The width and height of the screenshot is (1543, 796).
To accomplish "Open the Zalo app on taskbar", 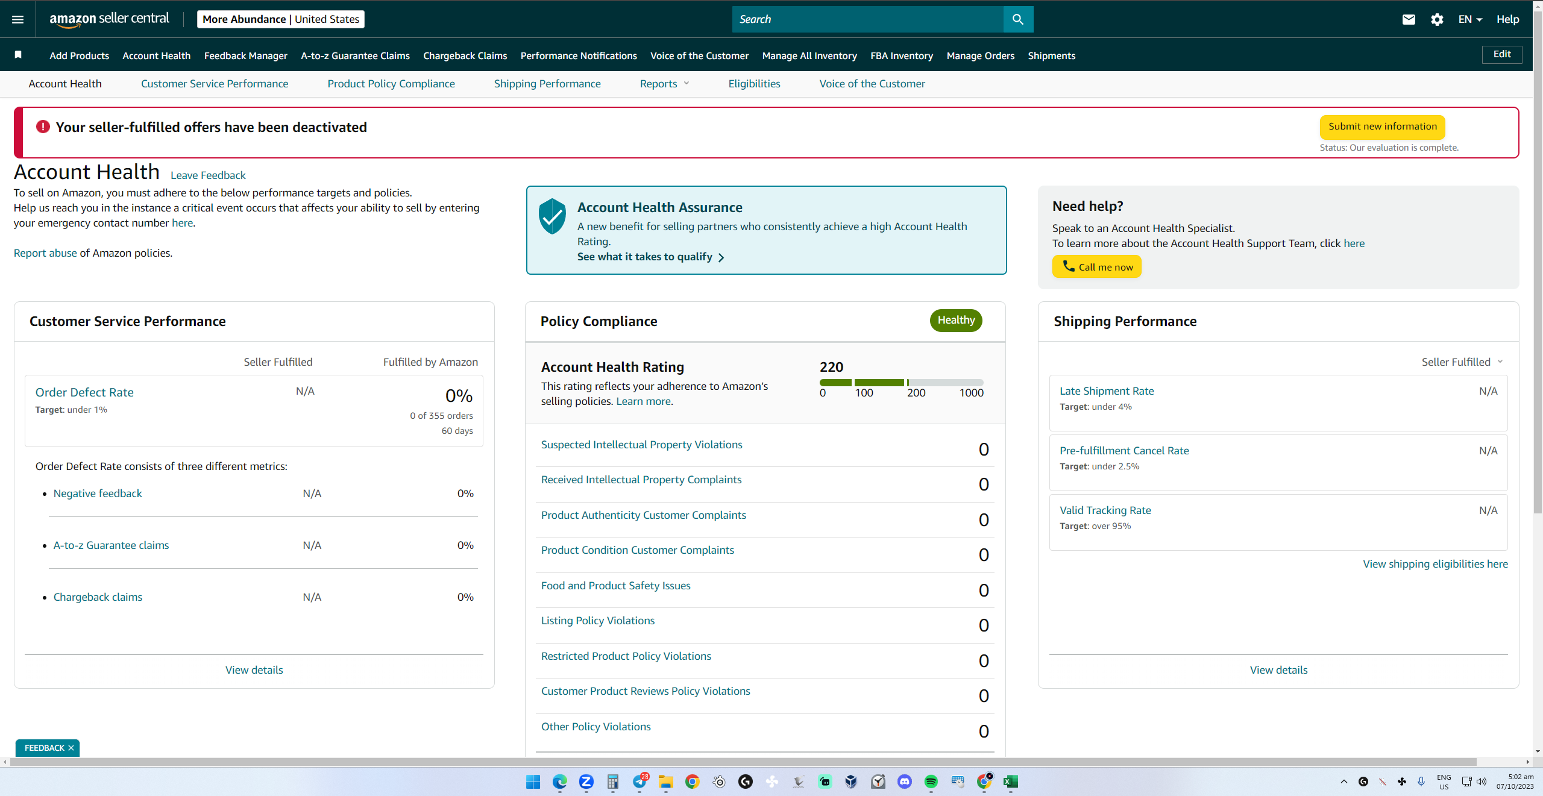I will click(586, 782).
